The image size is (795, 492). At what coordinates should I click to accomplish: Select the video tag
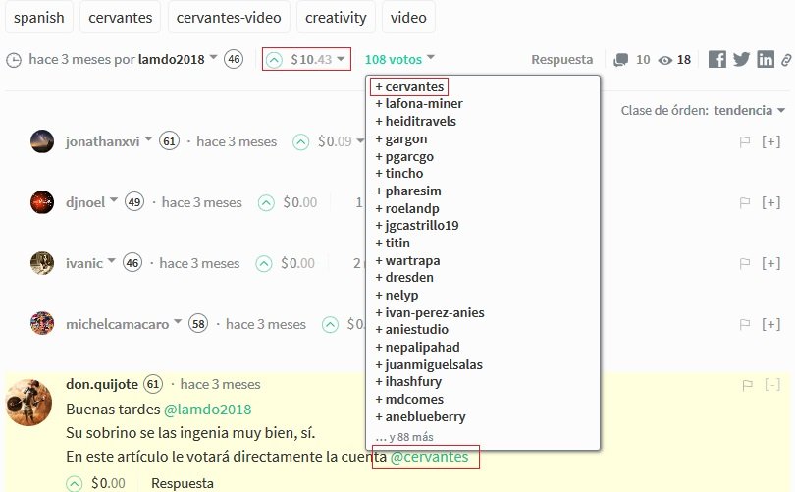pos(408,18)
